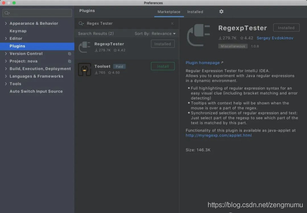307x213 pixels.
Task: Select the RegexpTester search result
Action: point(127,47)
